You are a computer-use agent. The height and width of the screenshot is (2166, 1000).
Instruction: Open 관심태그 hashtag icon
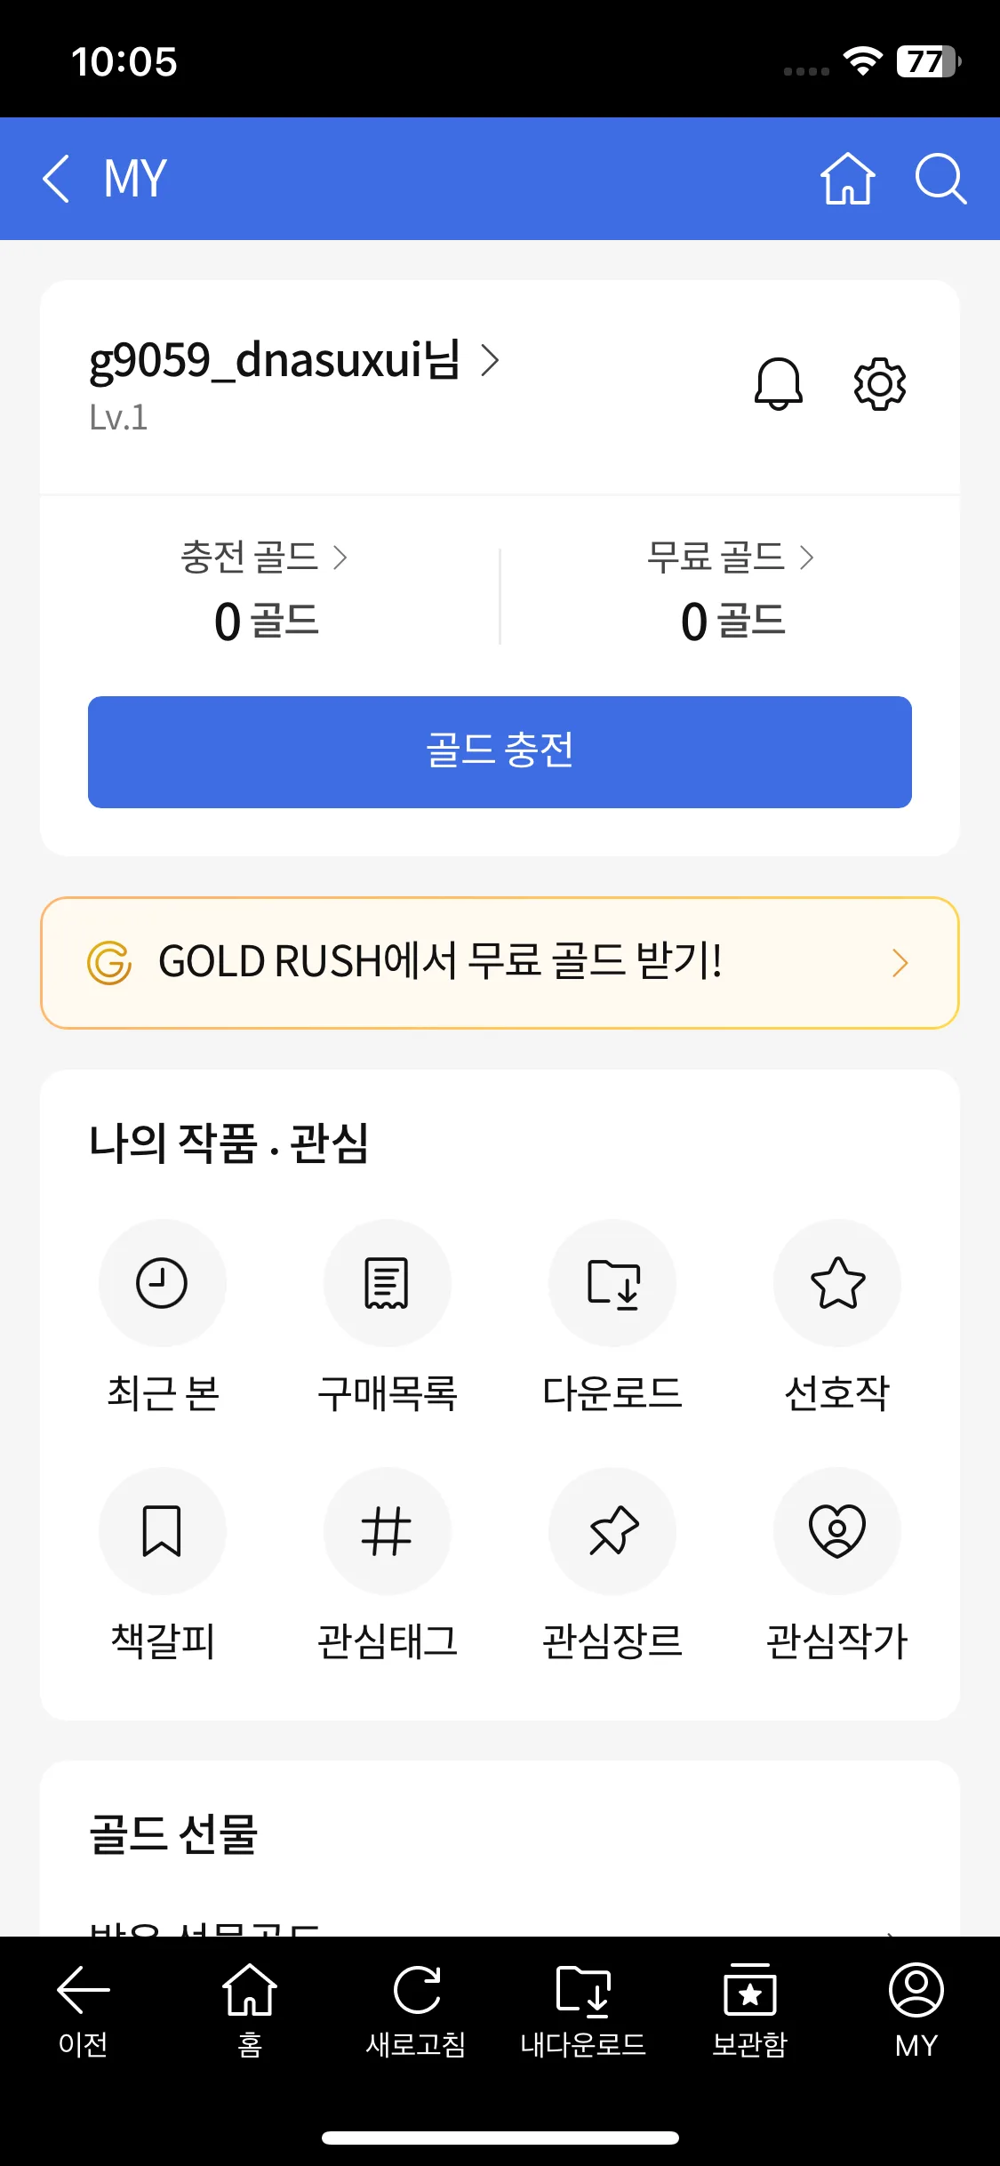pyautogui.click(x=387, y=1531)
